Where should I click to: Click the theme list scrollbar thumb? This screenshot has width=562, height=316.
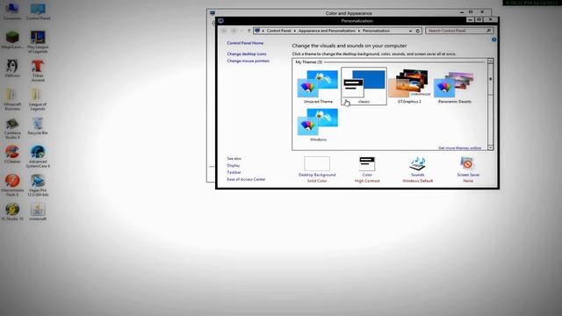[x=490, y=79]
